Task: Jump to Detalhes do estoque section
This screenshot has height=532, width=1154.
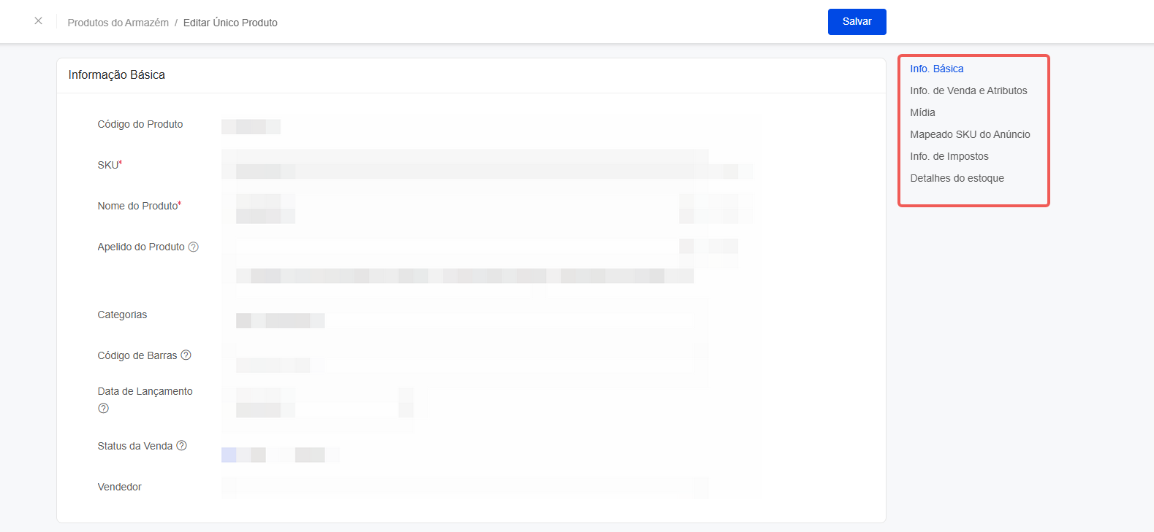Action: [x=957, y=178]
